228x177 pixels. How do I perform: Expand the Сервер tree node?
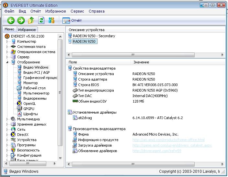point(7,57)
